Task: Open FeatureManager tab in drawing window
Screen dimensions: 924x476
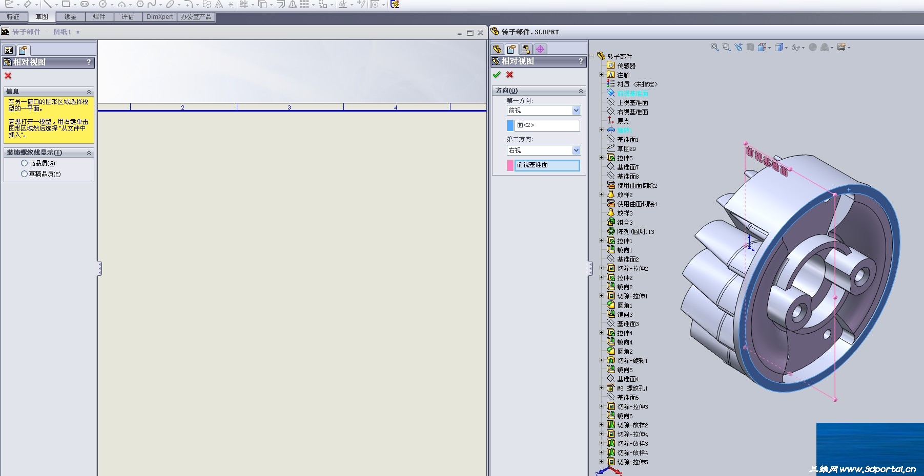Action: 9,50
